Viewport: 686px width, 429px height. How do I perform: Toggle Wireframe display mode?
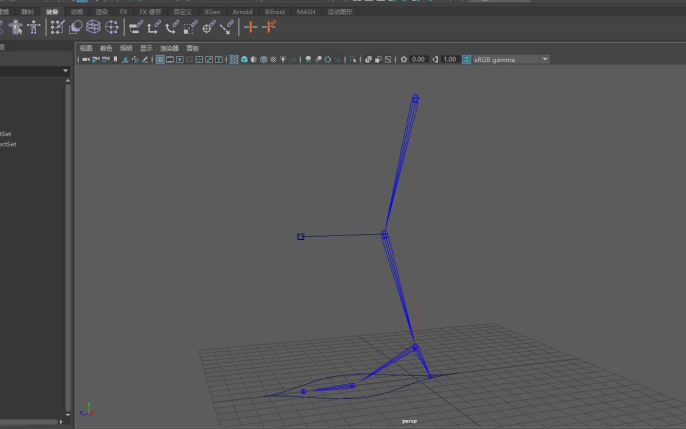pos(234,60)
